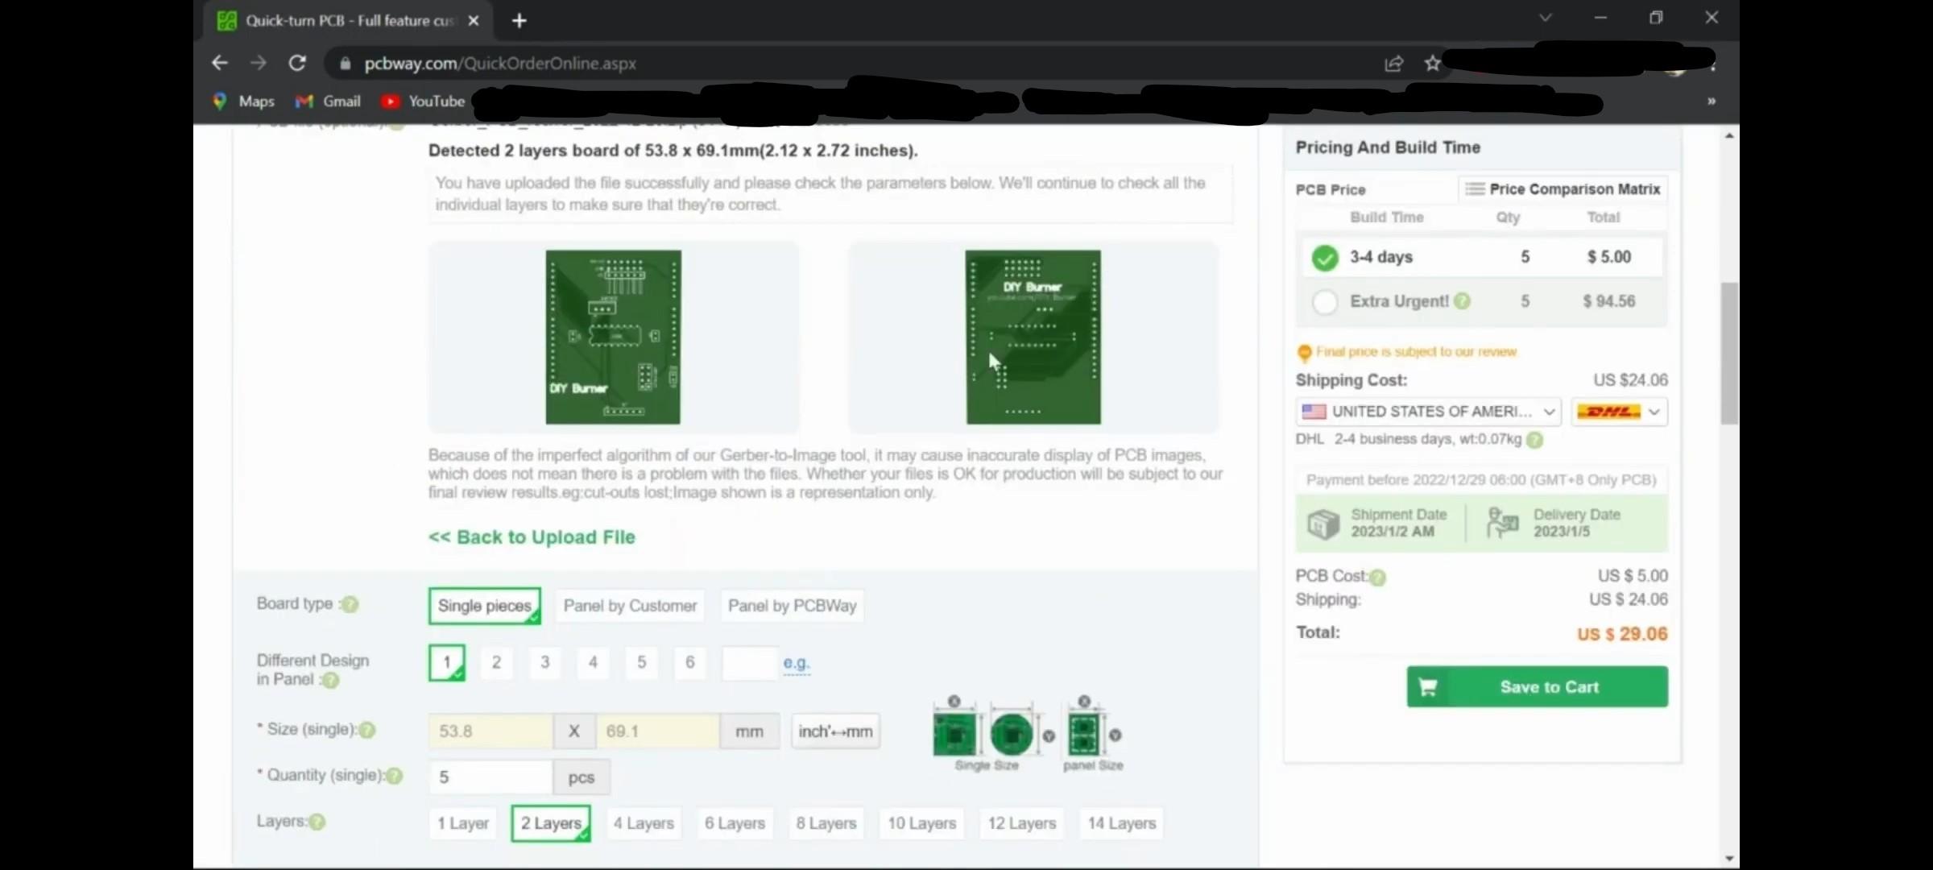This screenshot has height=870, width=1933.
Task: Click the help icon beside Board type
Action: [x=350, y=604]
